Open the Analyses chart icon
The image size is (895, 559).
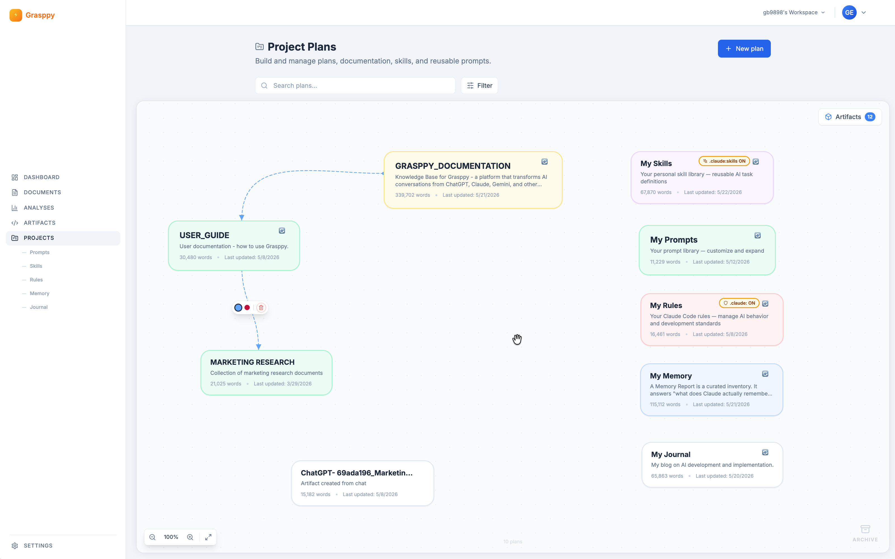click(x=15, y=208)
